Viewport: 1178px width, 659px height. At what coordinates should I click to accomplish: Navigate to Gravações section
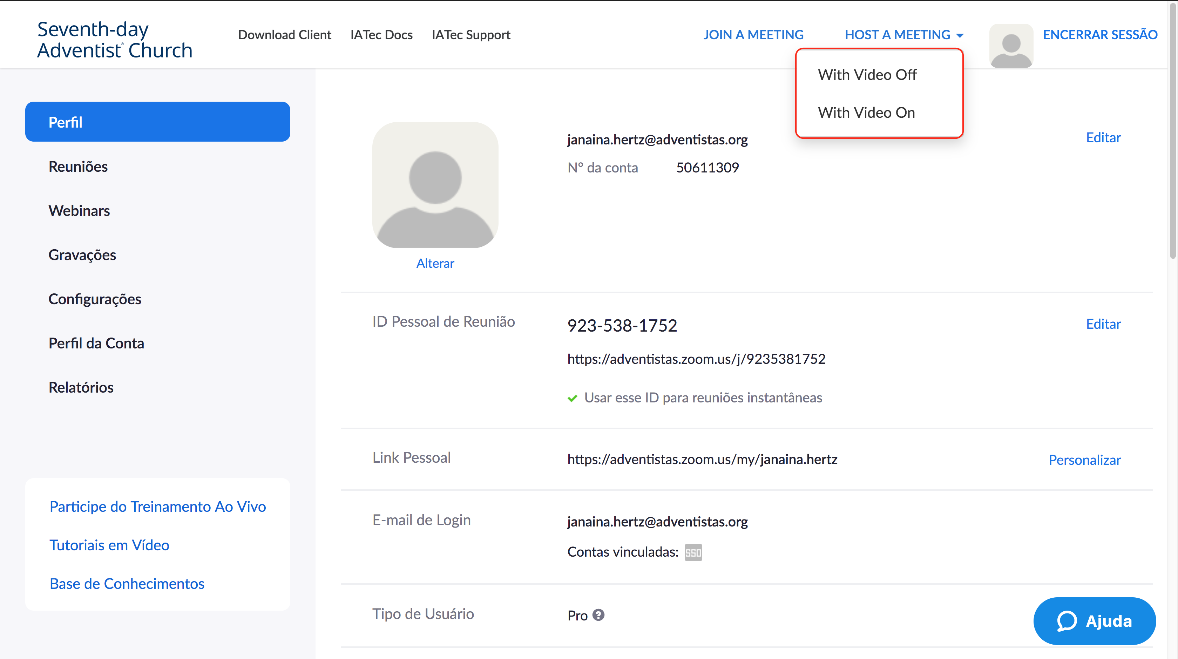click(x=82, y=255)
